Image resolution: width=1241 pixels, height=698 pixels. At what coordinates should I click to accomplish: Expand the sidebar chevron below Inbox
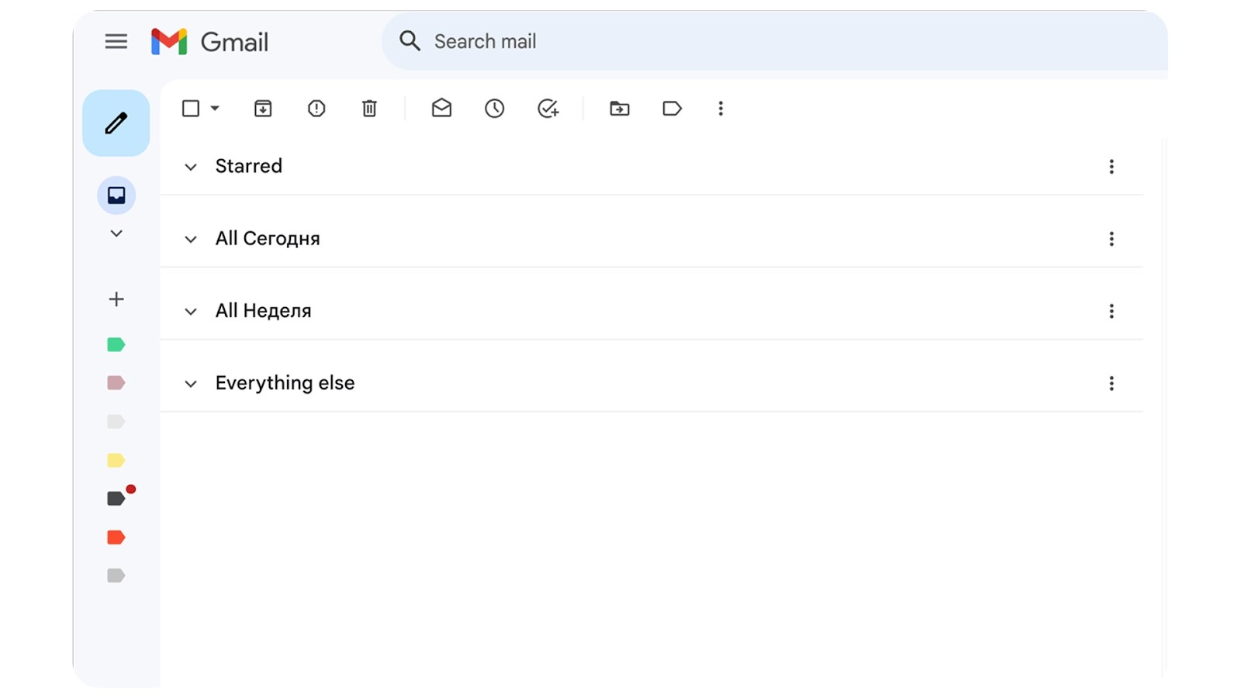(x=116, y=233)
